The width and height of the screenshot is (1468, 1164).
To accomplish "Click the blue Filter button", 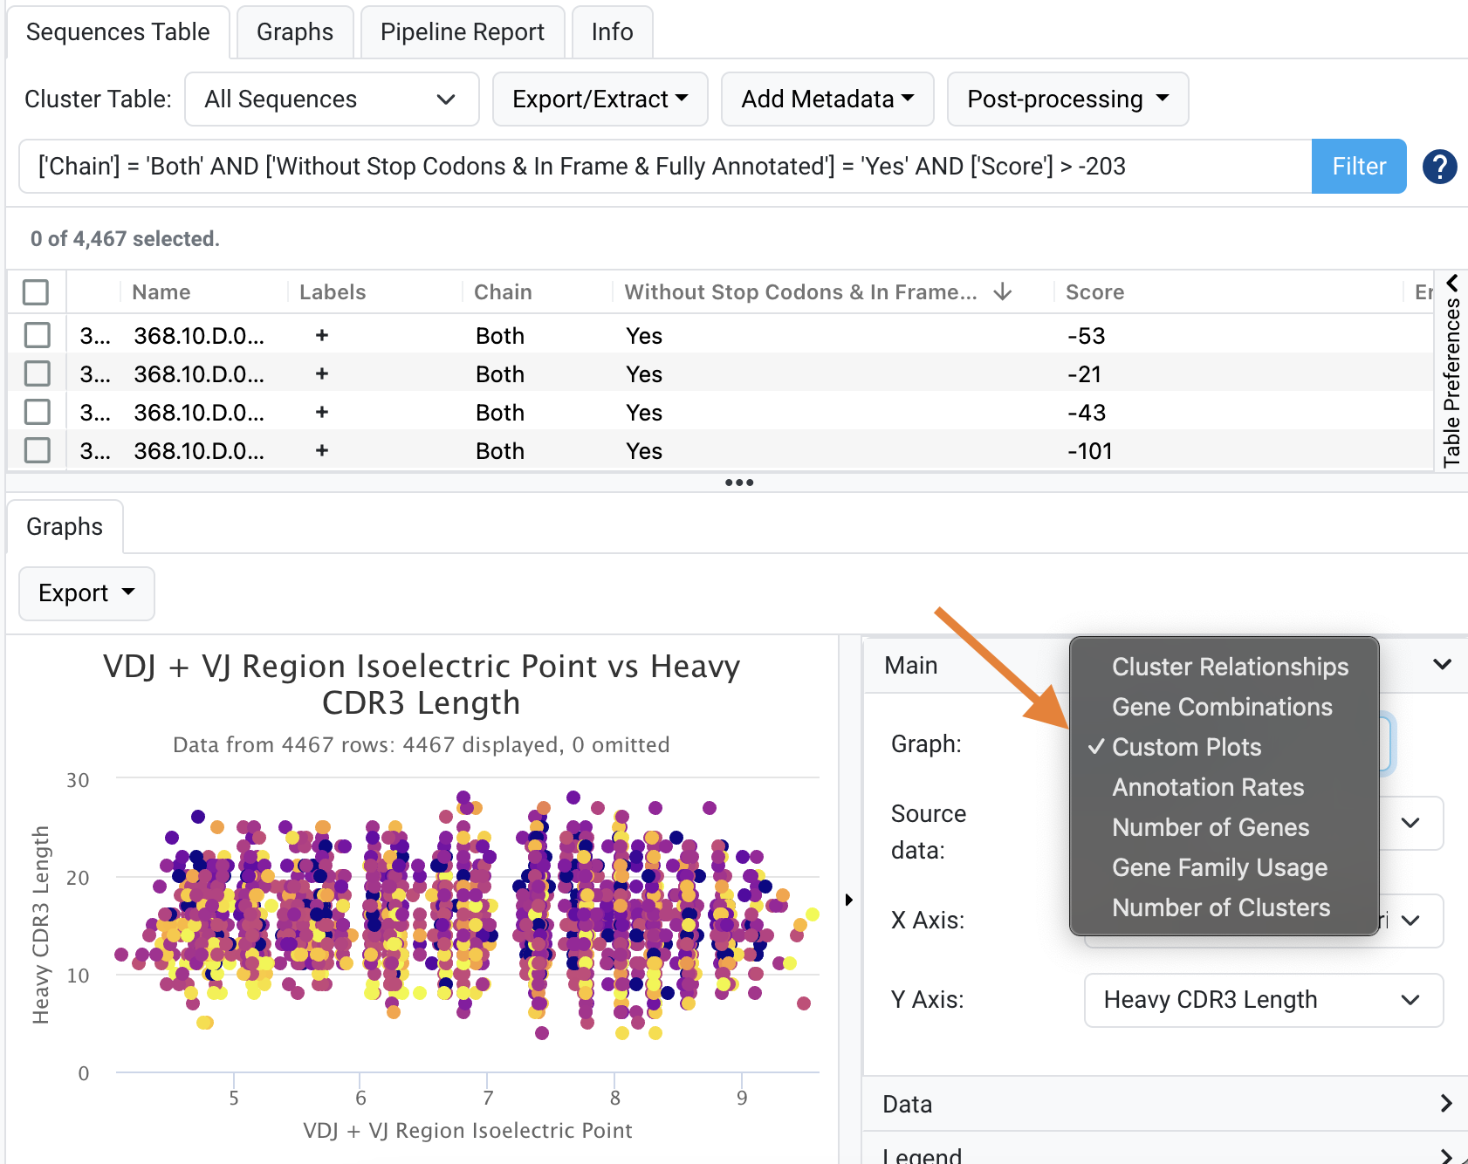I will 1358,166.
